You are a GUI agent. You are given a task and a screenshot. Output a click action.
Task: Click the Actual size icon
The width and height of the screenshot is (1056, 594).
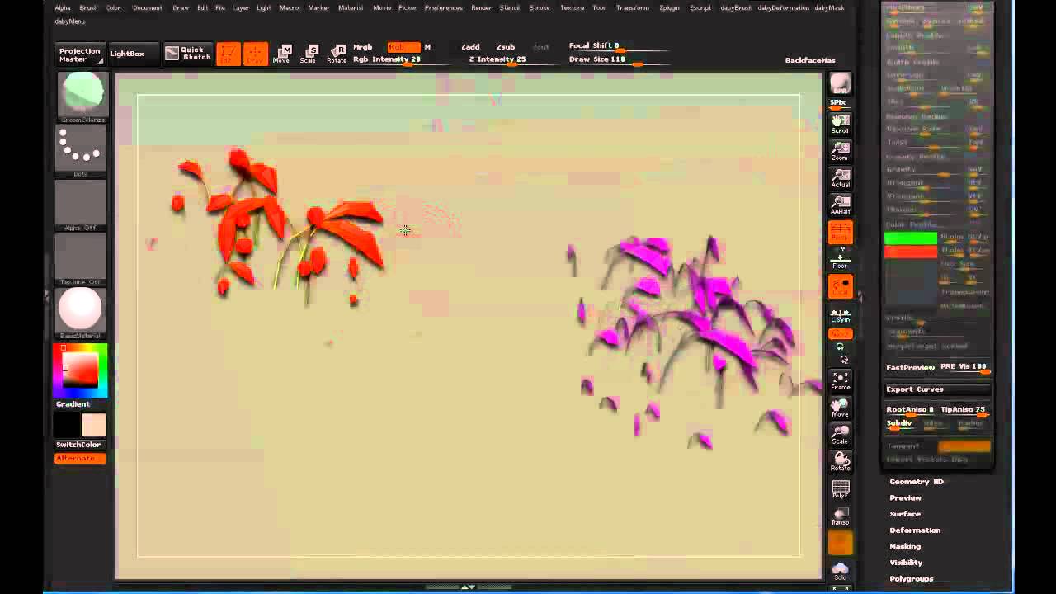pos(840,178)
